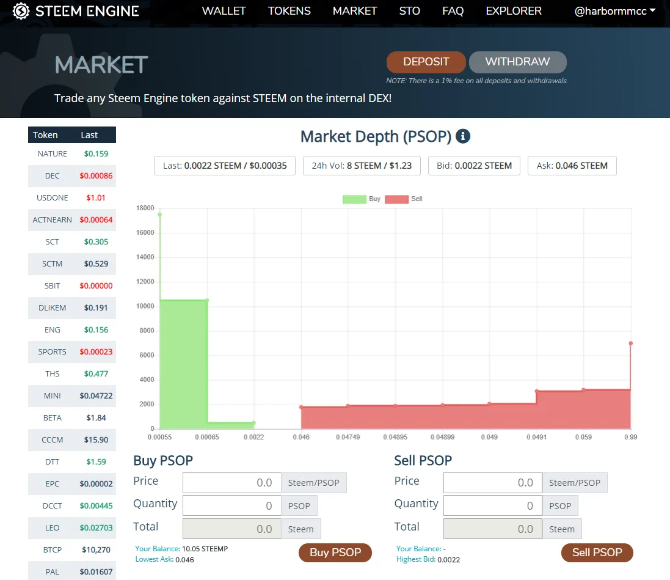Select the DLIKEM token row

point(72,308)
